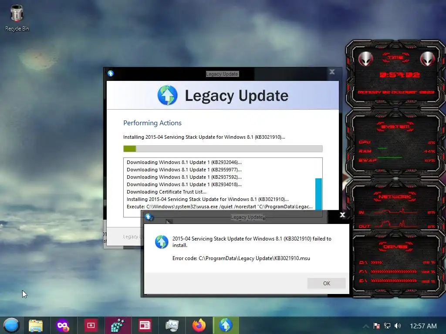
Task: Close the Legacy Update setup window
Action: 332,72
